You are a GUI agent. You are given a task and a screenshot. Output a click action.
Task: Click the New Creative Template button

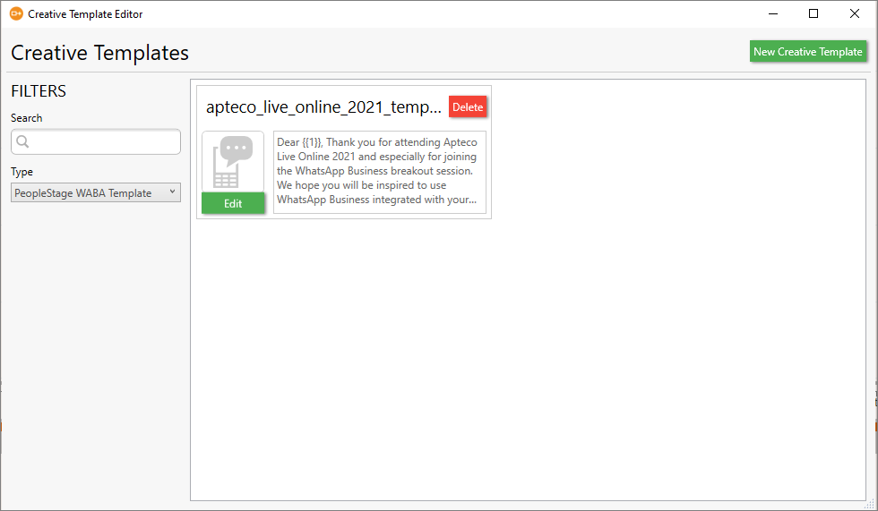[x=807, y=51]
